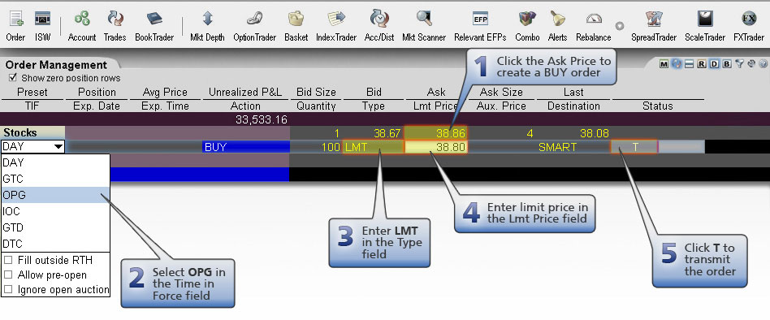Open the Mkt Scanner
Image resolution: width=770 pixels, height=320 pixels.
pyautogui.click(x=424, y=25)
